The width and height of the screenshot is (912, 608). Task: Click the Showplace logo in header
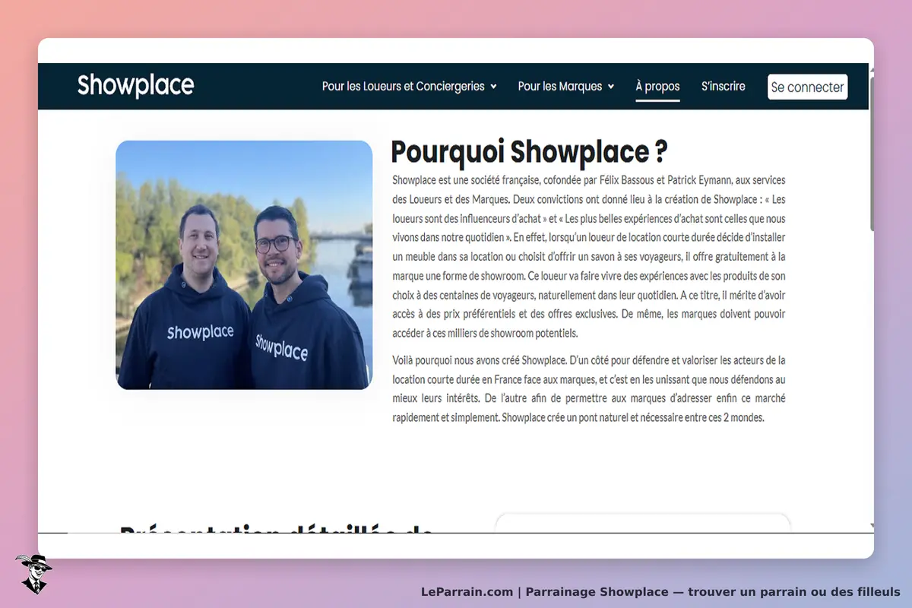click(135, 86)
